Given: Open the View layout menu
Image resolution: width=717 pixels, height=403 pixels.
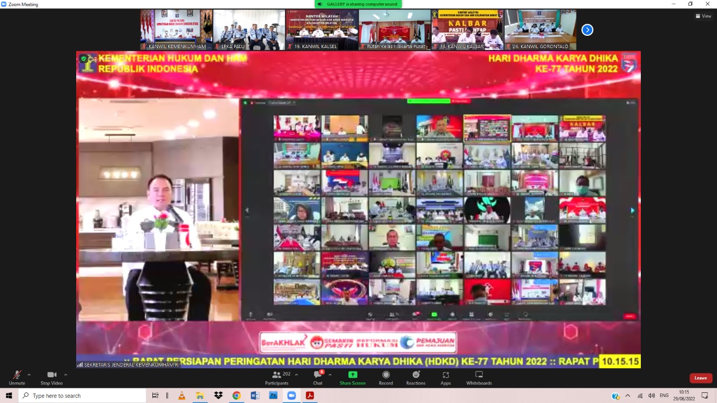Looking at the screenshot, I should [x=703, y=16].
